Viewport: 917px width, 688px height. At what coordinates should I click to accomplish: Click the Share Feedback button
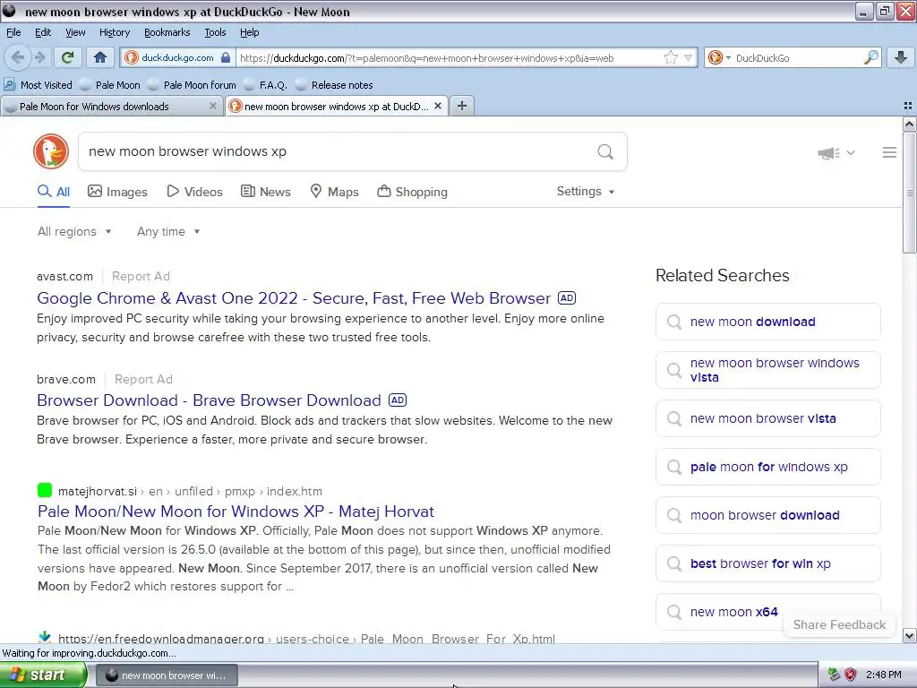[x=839, y=624]
